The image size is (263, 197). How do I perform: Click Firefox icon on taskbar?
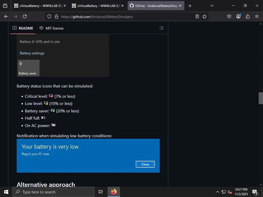pyautogui.click(x=114, y=192)
